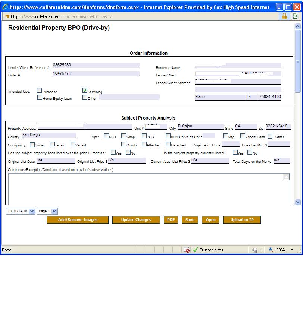303x336 pixels.
Task: Expand the Page 1 dropdown
Action: [x=54, y=211]
